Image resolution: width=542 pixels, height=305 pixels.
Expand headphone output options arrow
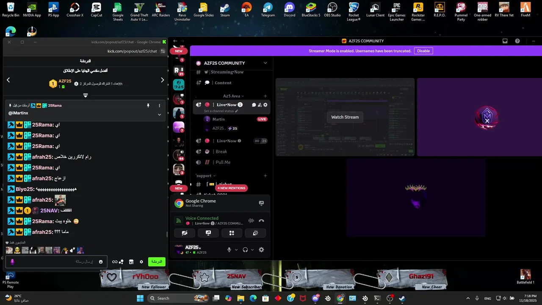click(252, 250)
